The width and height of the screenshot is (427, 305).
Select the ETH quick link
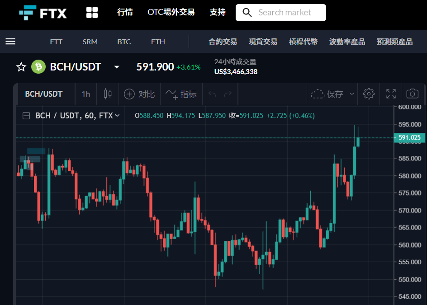pos(158,42)
